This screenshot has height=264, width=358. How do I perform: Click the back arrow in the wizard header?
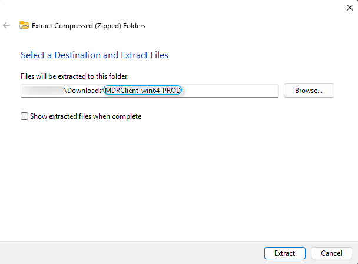click(x=6, y=25)
